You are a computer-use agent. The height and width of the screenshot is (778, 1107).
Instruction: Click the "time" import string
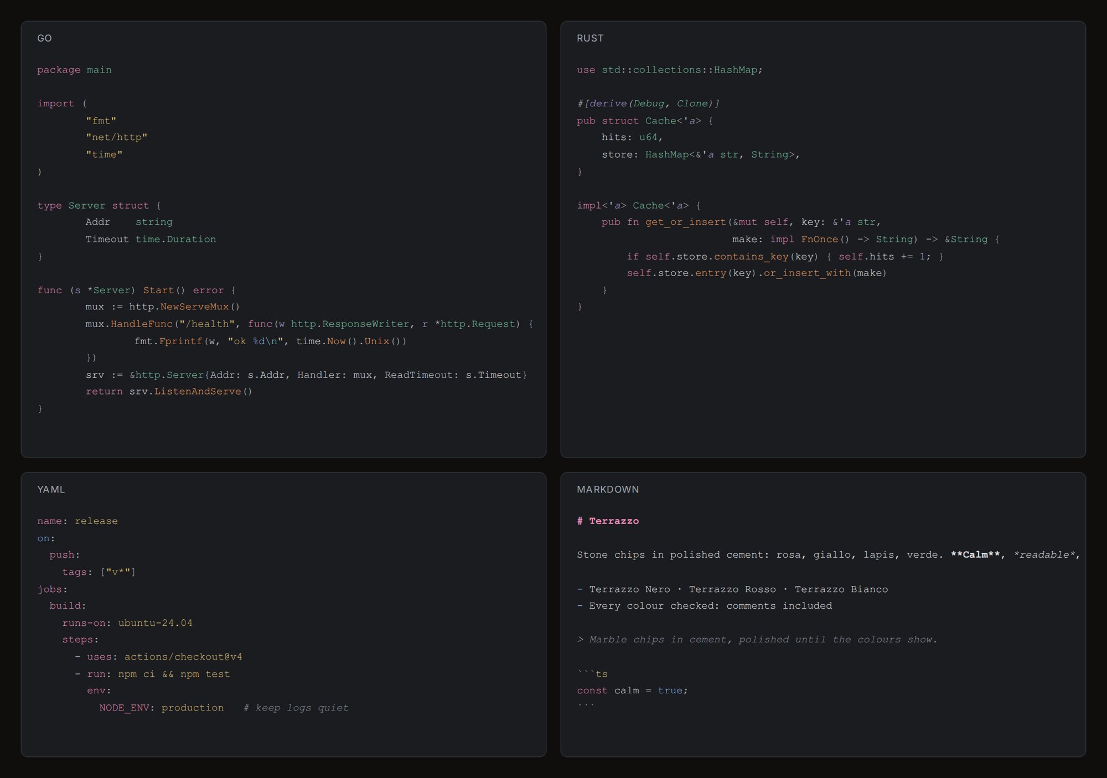104,154
